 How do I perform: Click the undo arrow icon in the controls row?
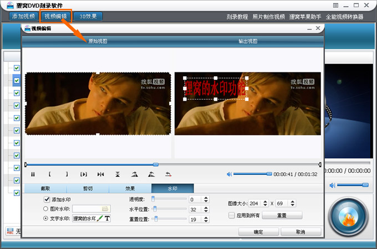coord(169,174)
